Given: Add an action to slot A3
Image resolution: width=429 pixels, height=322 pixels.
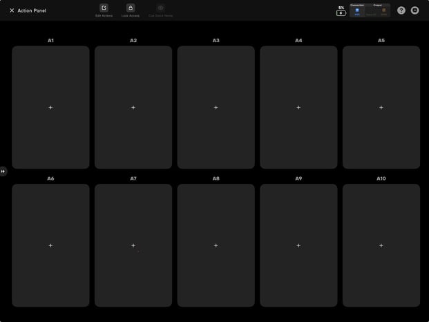Looking at the screenshot, I should [216, 108].
